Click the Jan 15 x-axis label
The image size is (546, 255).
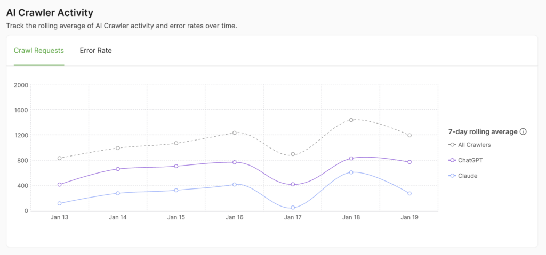pos(176,217)
